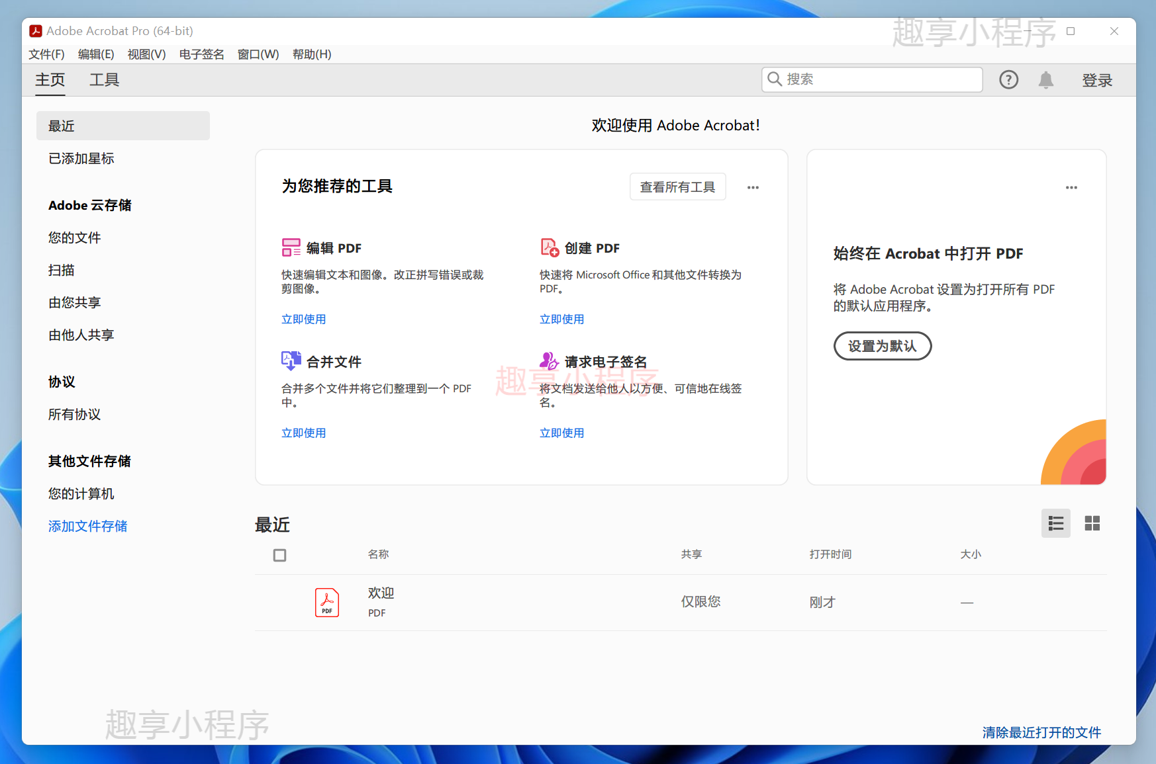1156x764 pixels.
Task: Close the Acrobat window
Action: pos(1114,31)
